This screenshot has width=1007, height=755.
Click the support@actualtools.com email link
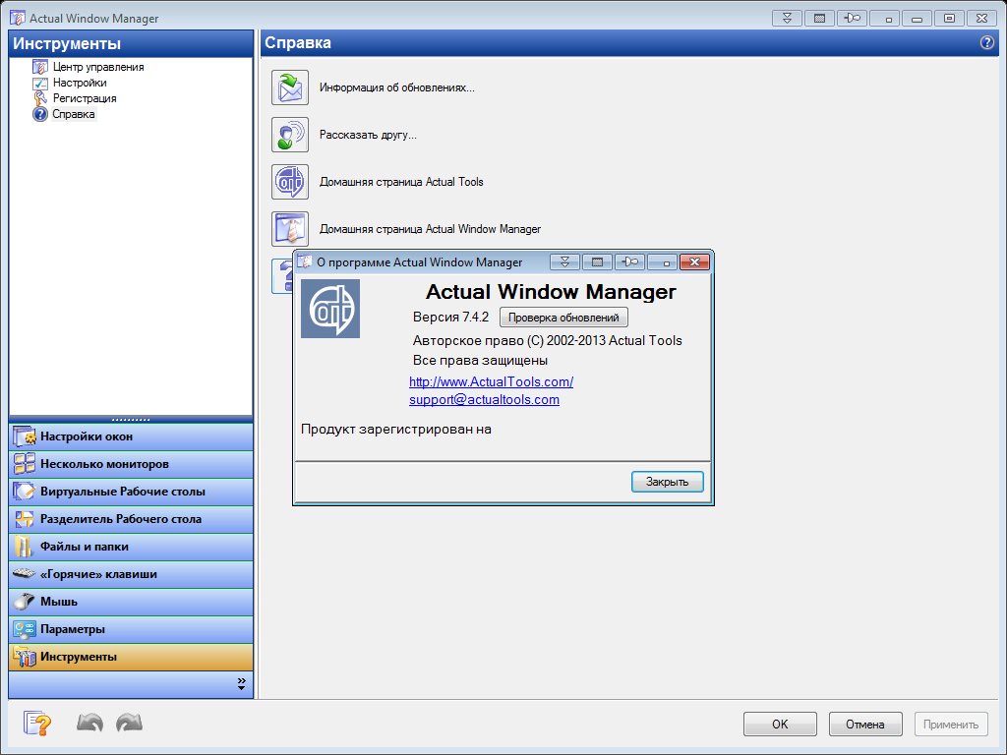(484, 400)
